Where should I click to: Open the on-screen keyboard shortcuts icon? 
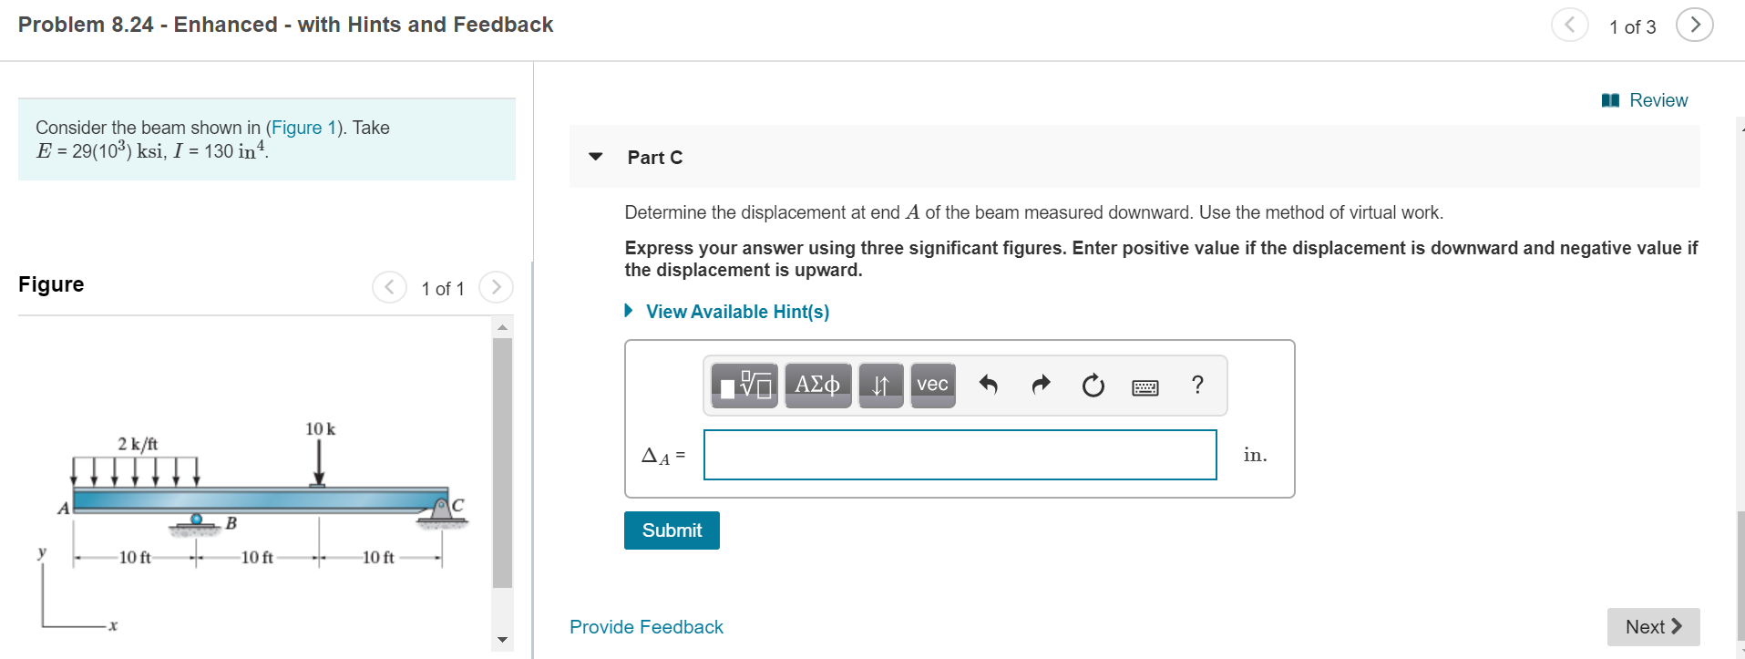pyautogui.click(x=1144, y=386)
